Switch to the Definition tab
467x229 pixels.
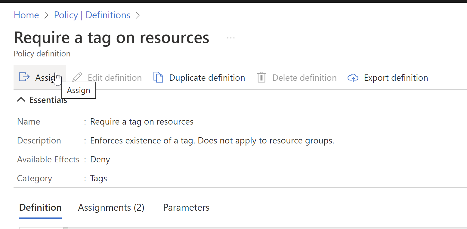(x=40, y=207)
